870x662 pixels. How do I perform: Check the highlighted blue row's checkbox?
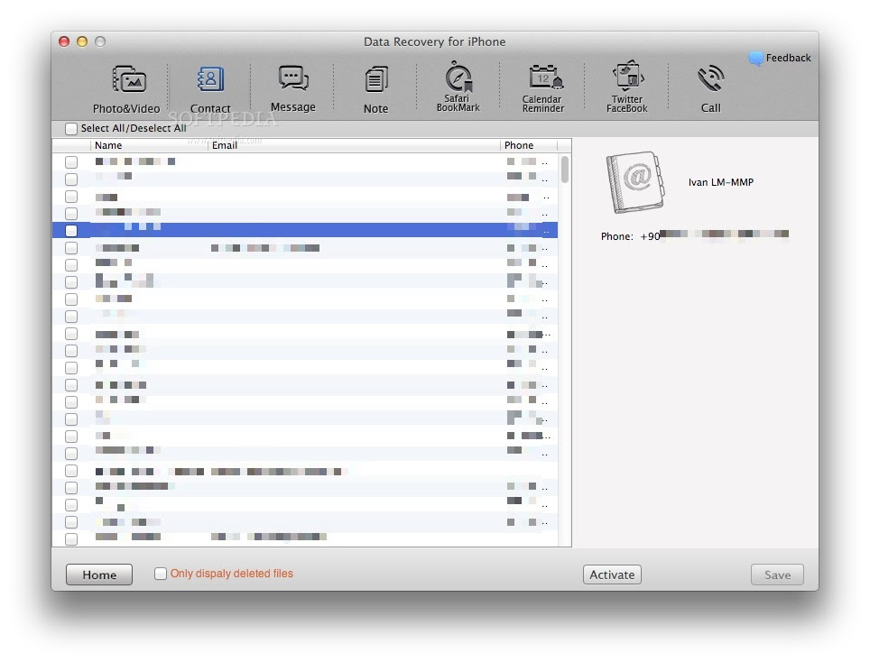pos(71,231)
